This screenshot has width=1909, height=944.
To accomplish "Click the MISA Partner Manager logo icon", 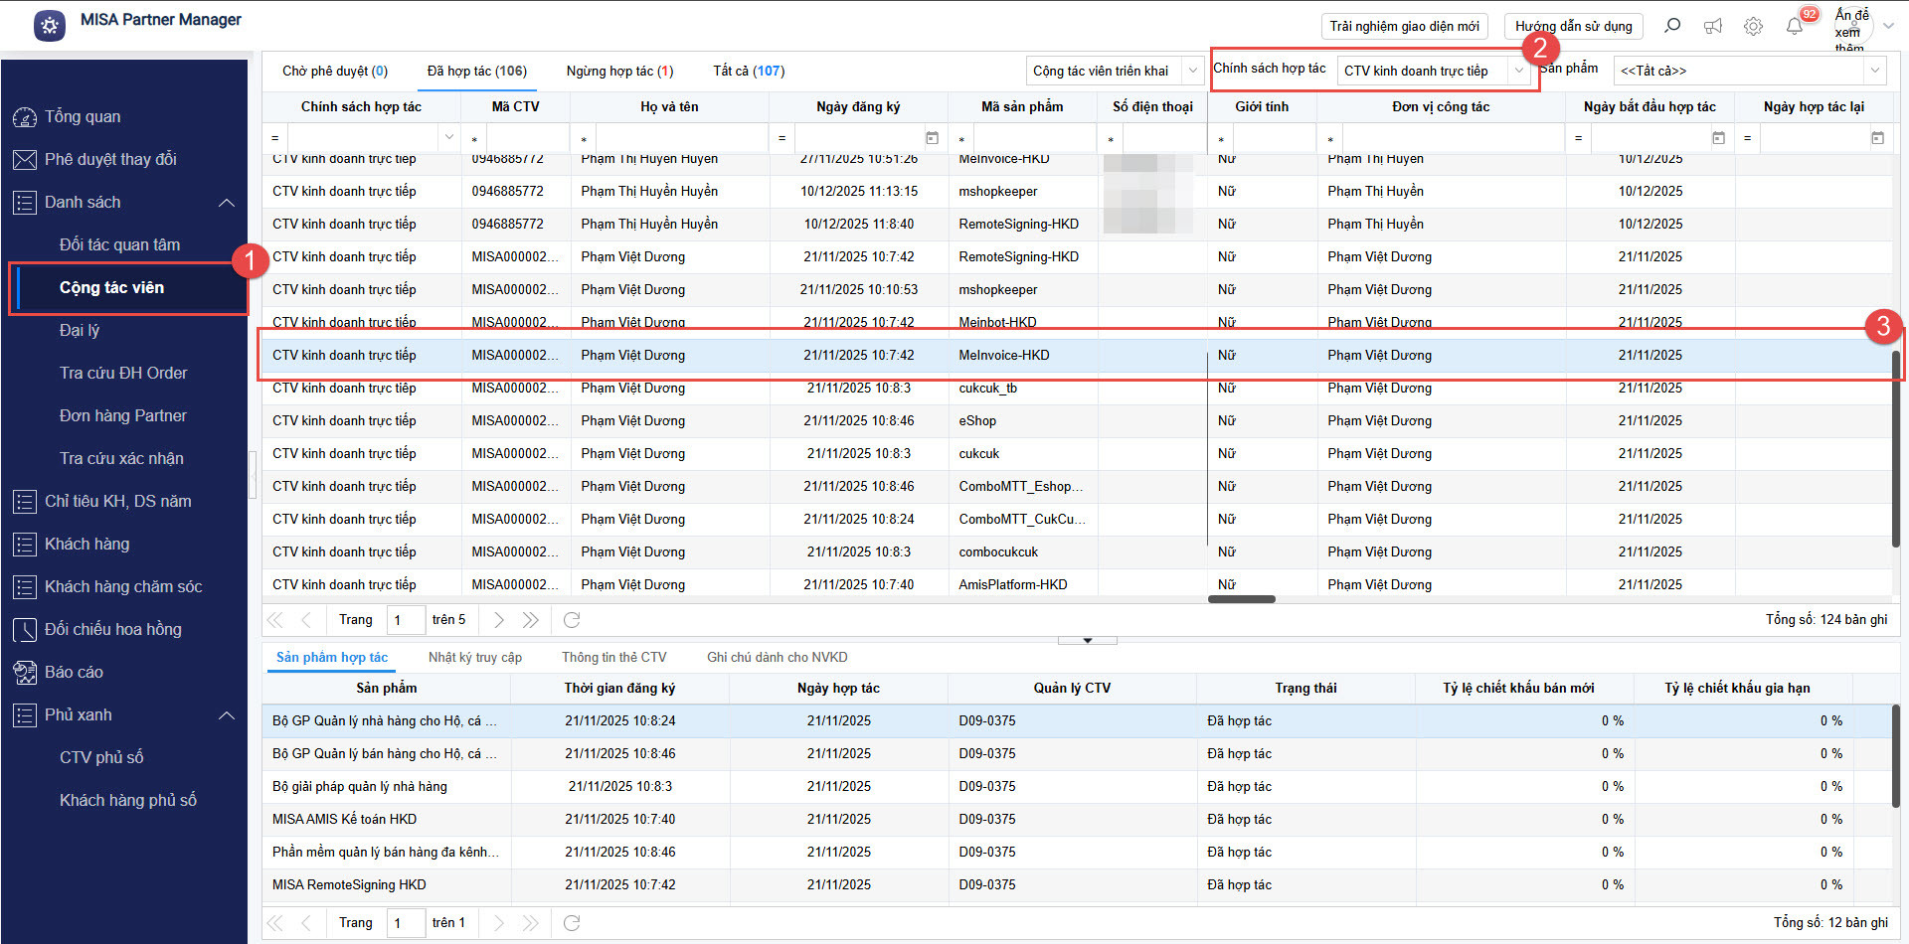I will click(x=50, y=26).
